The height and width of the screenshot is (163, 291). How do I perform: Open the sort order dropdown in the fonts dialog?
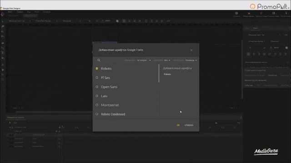tap(144, 60)
